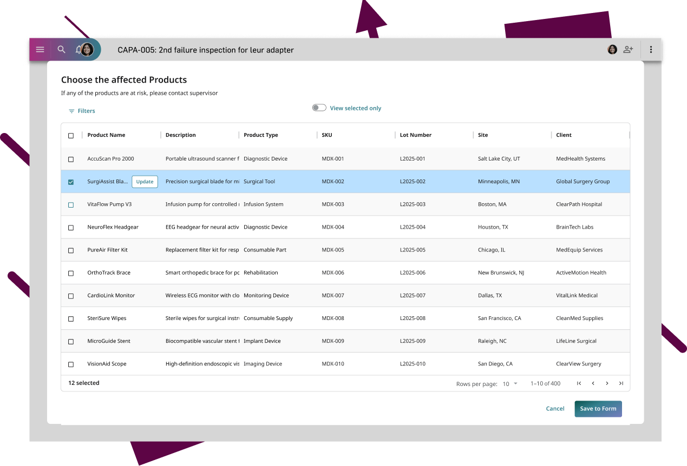Click the View selected only label
Viewport: 687px width, 466px height.
pos(356,108)
